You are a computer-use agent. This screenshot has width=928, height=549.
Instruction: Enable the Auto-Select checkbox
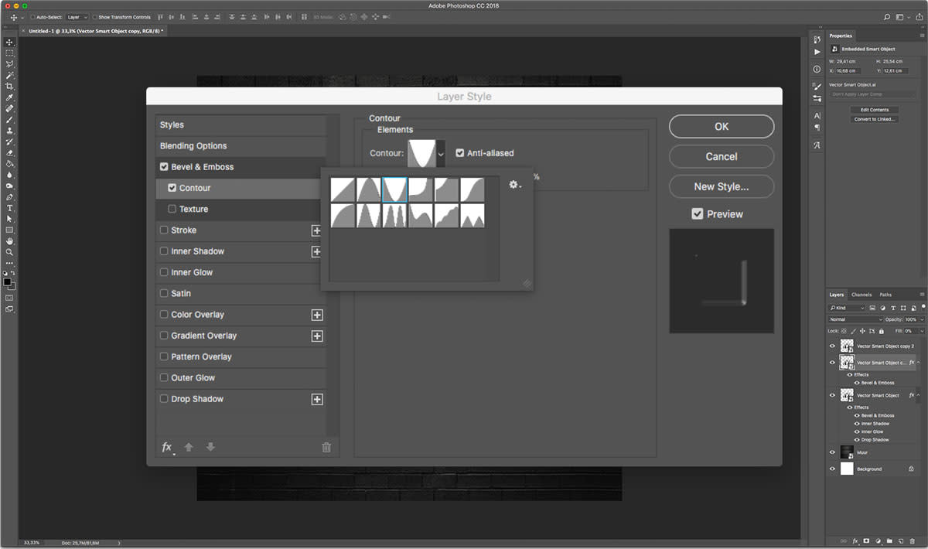[33, 17]
